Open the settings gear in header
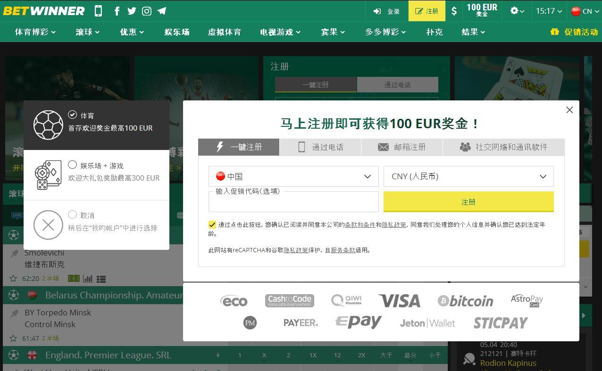602x371 pixels. (517, 11)
